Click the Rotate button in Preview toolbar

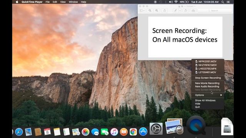point(186,10)
